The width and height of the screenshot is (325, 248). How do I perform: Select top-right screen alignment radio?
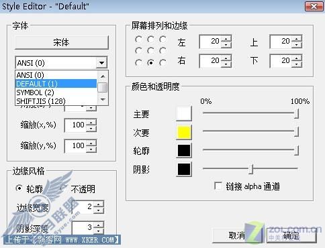click(x=162, y=40)
